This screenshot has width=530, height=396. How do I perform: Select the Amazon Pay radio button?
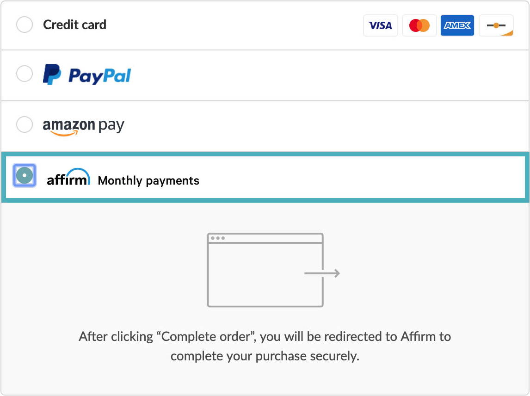pos(25,124)
